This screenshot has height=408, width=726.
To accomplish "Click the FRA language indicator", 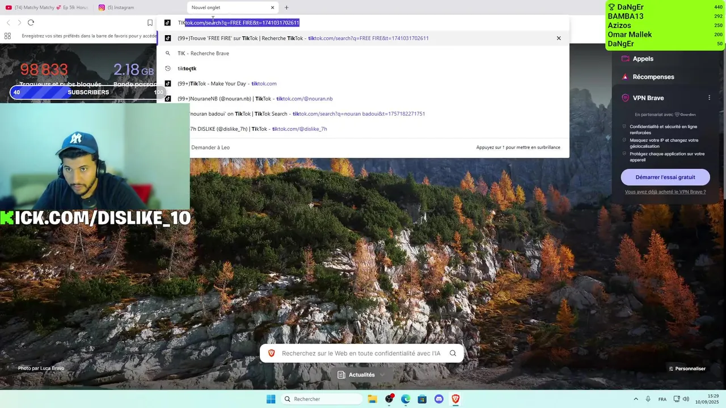I will (662, 399).
